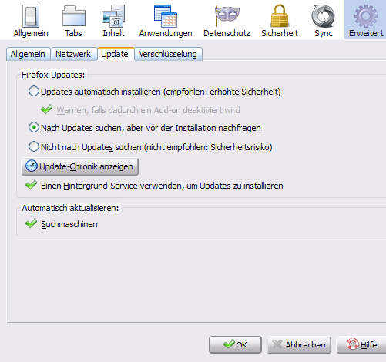The image size is (386, 362).
Task: Toggle Hintergrund-Service verwenden checkbox
Action: pos(32,185)
